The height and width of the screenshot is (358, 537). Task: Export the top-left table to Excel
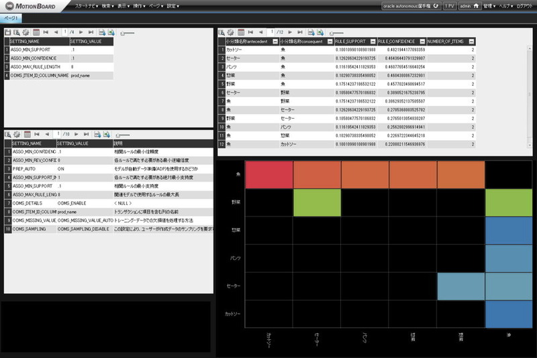(x=111, y=32)
